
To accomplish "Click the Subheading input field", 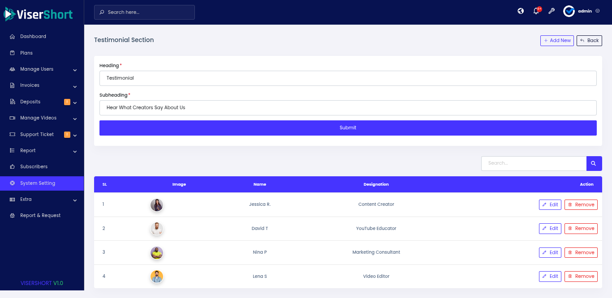I will click(348, 108).
